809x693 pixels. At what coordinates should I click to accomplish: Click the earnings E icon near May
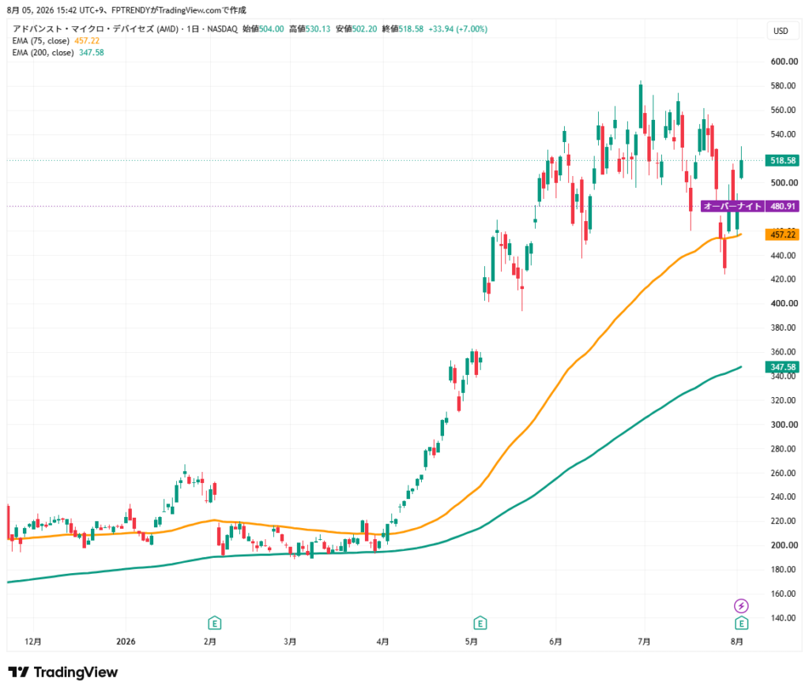[x=480, y=623]
